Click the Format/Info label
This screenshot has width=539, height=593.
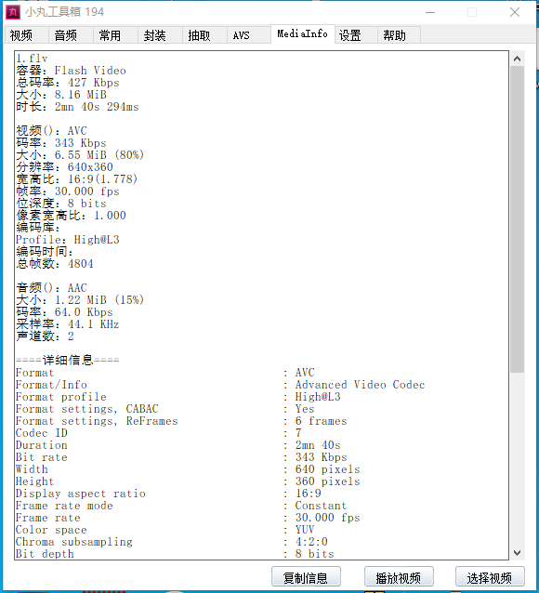(51, 385)
